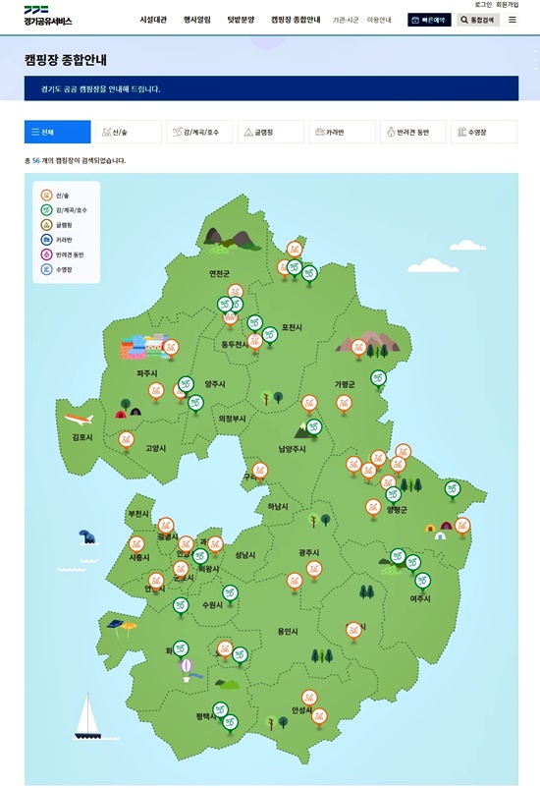This screenshot has height=788, width=540.
Task: Select the 글램핑 filter
Action: point(271,132)
